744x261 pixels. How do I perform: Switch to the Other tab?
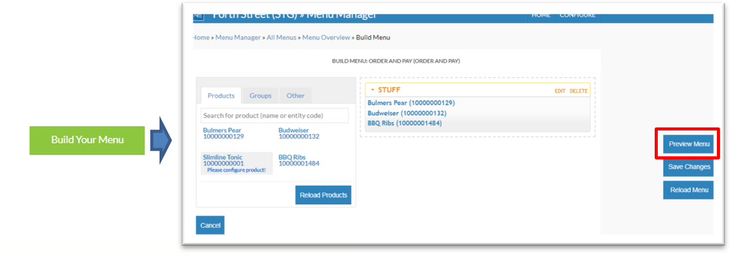click(296, 95)
